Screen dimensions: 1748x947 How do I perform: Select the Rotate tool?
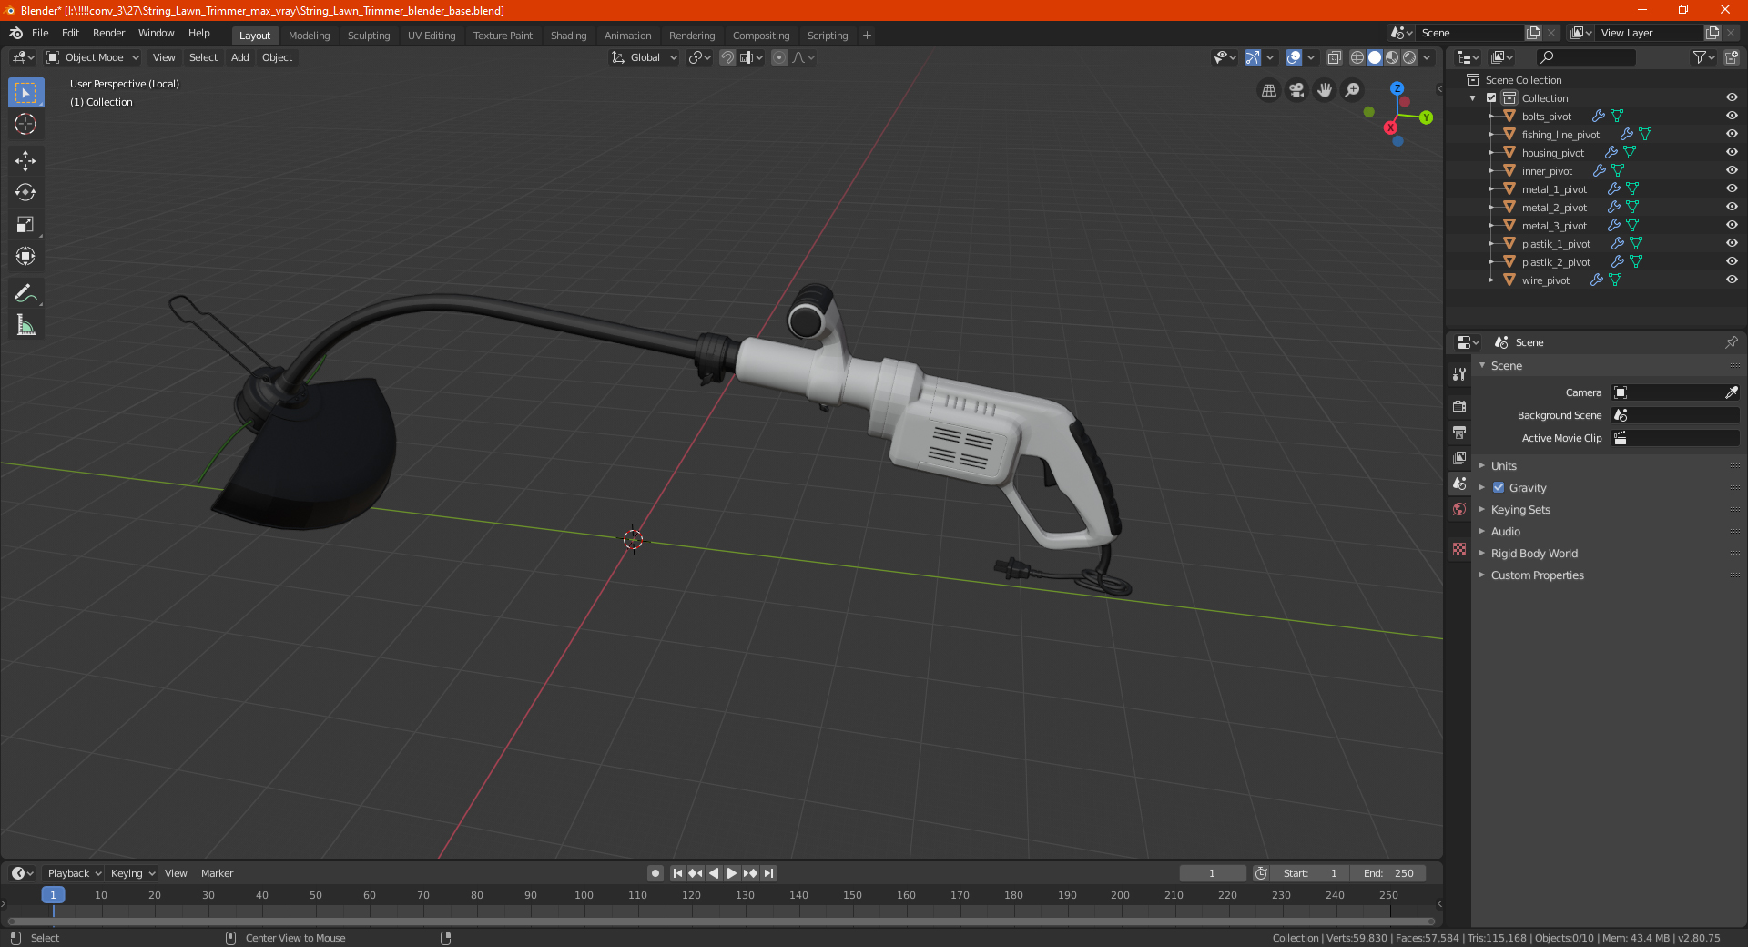tap(25, 193)
